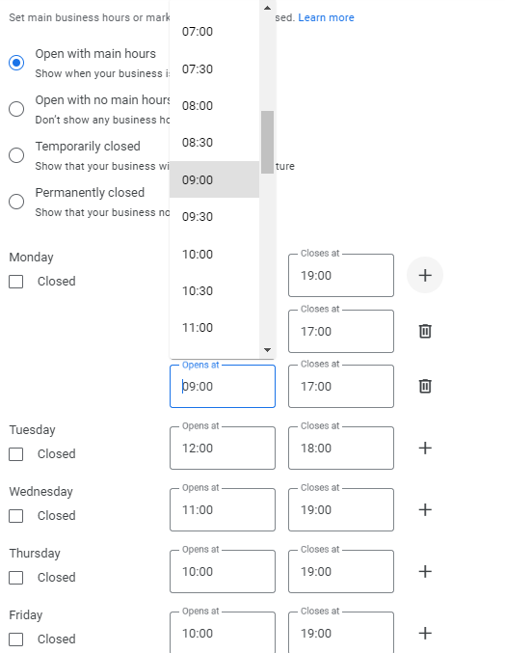Choose the Permanently closed radio button
Viewport: 505px width, 653px height.
point(16,202)
